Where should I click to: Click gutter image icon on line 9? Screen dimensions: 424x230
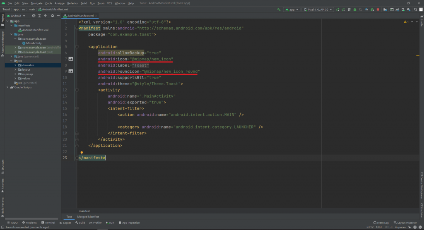[71, 71]
